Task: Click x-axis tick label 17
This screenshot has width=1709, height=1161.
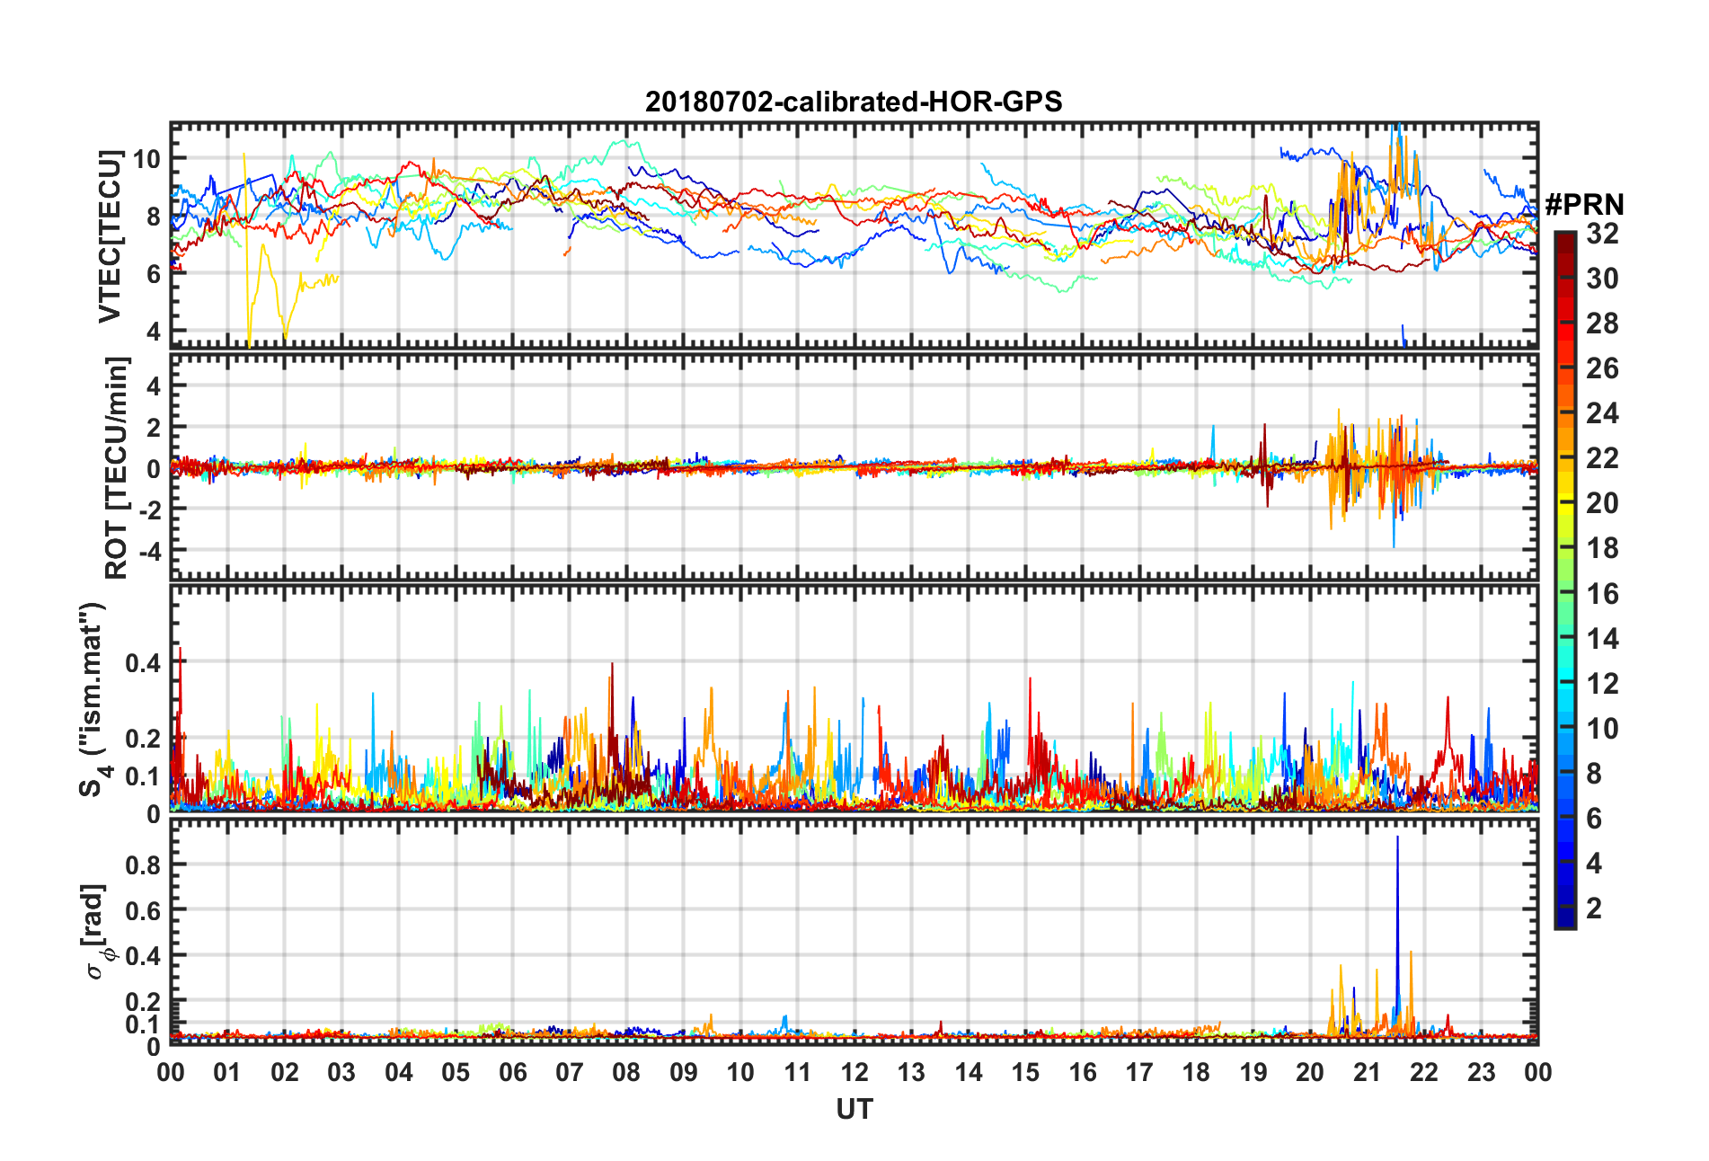Action: click(1139, 1073)
